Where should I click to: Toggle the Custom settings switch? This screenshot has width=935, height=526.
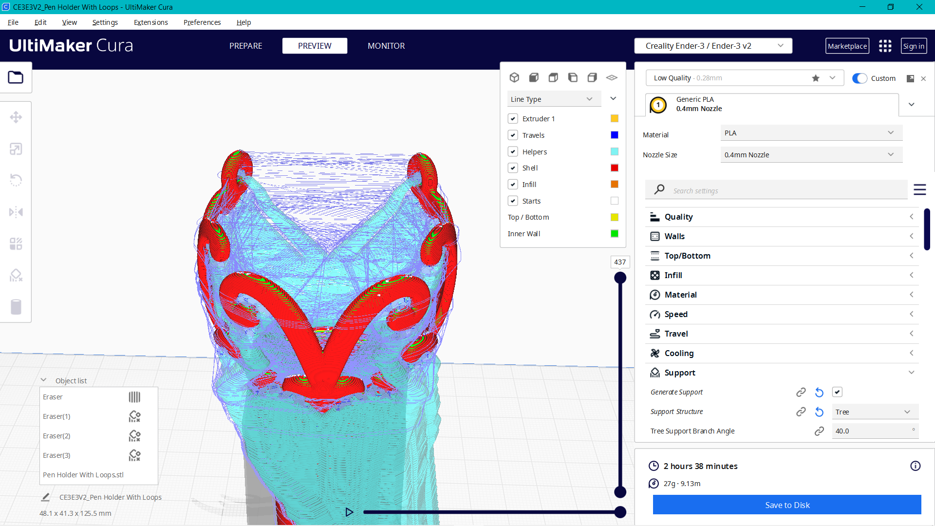pos(860,78)
